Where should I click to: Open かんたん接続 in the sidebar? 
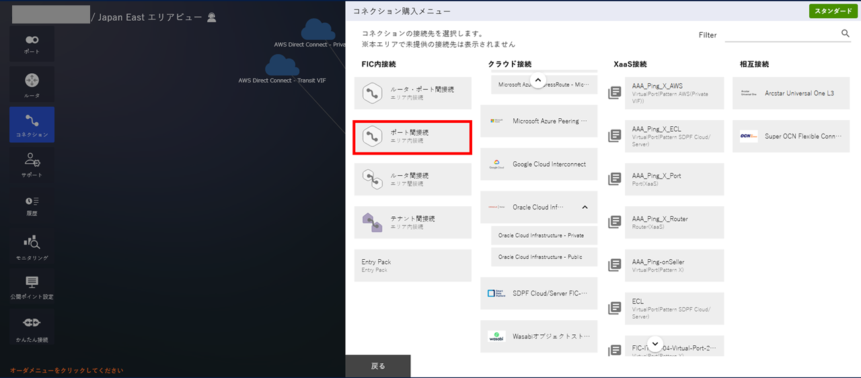click(x=32, y=328)
